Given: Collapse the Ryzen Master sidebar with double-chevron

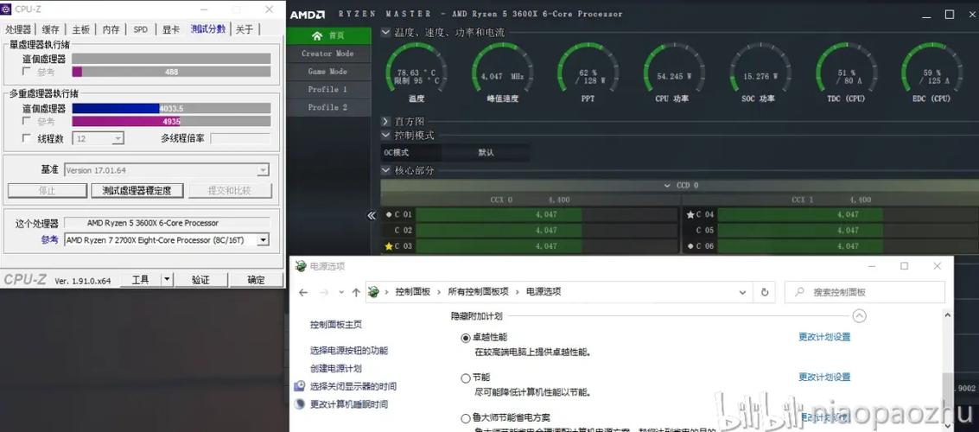Looking at the screenshot, I should (x=372, y=215).
